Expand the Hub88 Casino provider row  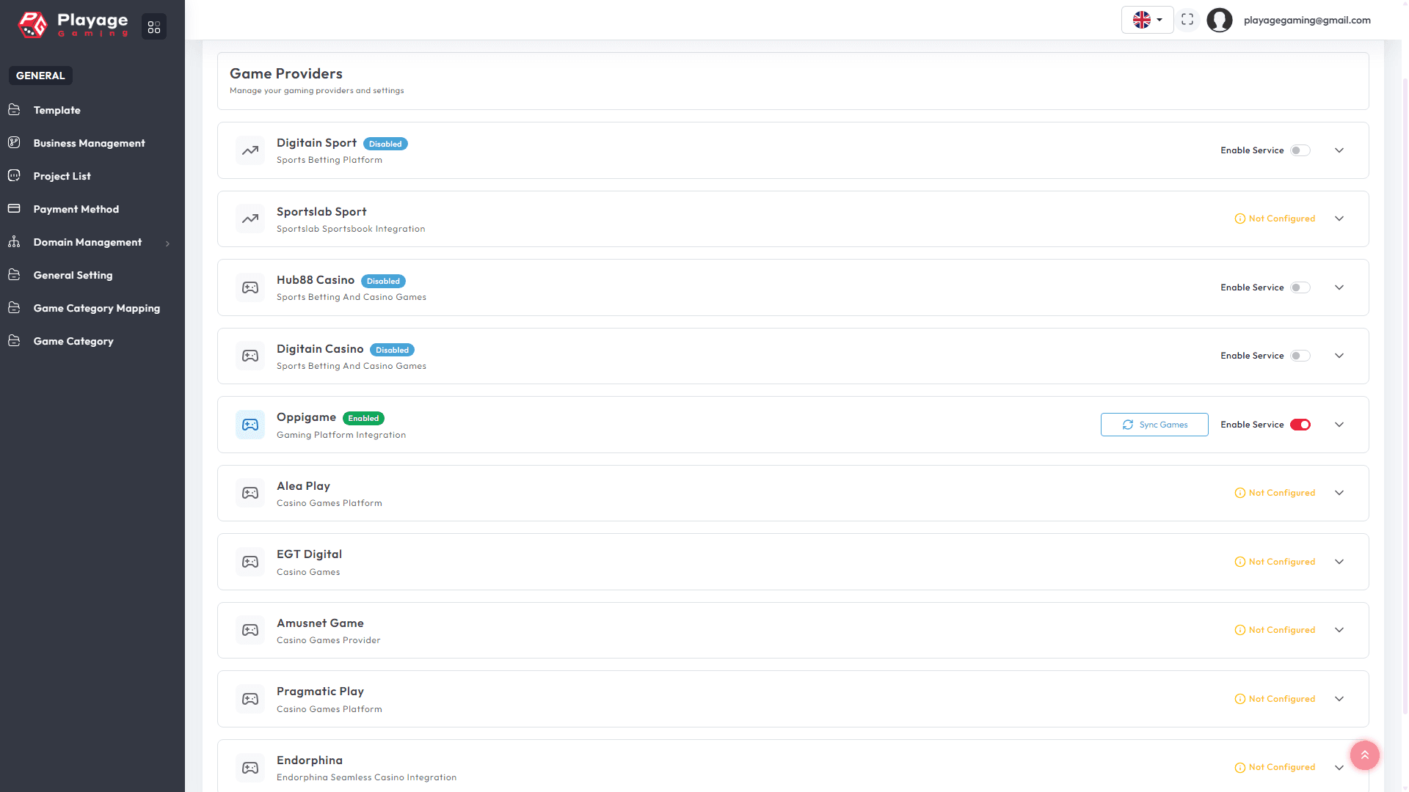pos(1339,287)
